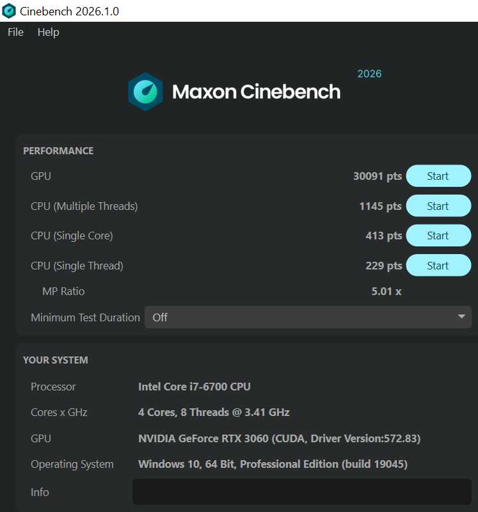Screen dimensions: 478x512
Task: Click the Info text field
Action: 301,492
